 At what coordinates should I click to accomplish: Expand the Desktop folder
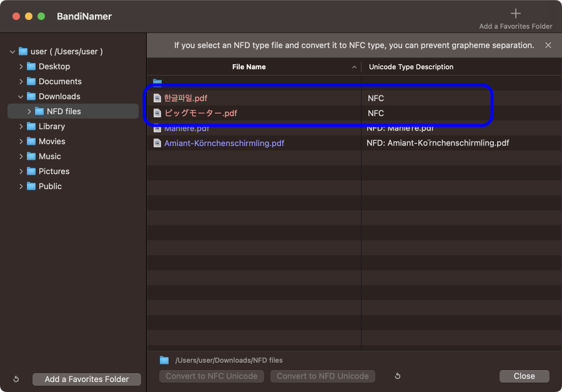tap(21, 67)
